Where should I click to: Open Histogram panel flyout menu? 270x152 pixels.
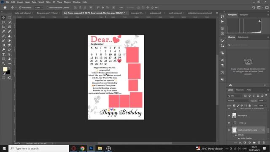tap(268, 15)
